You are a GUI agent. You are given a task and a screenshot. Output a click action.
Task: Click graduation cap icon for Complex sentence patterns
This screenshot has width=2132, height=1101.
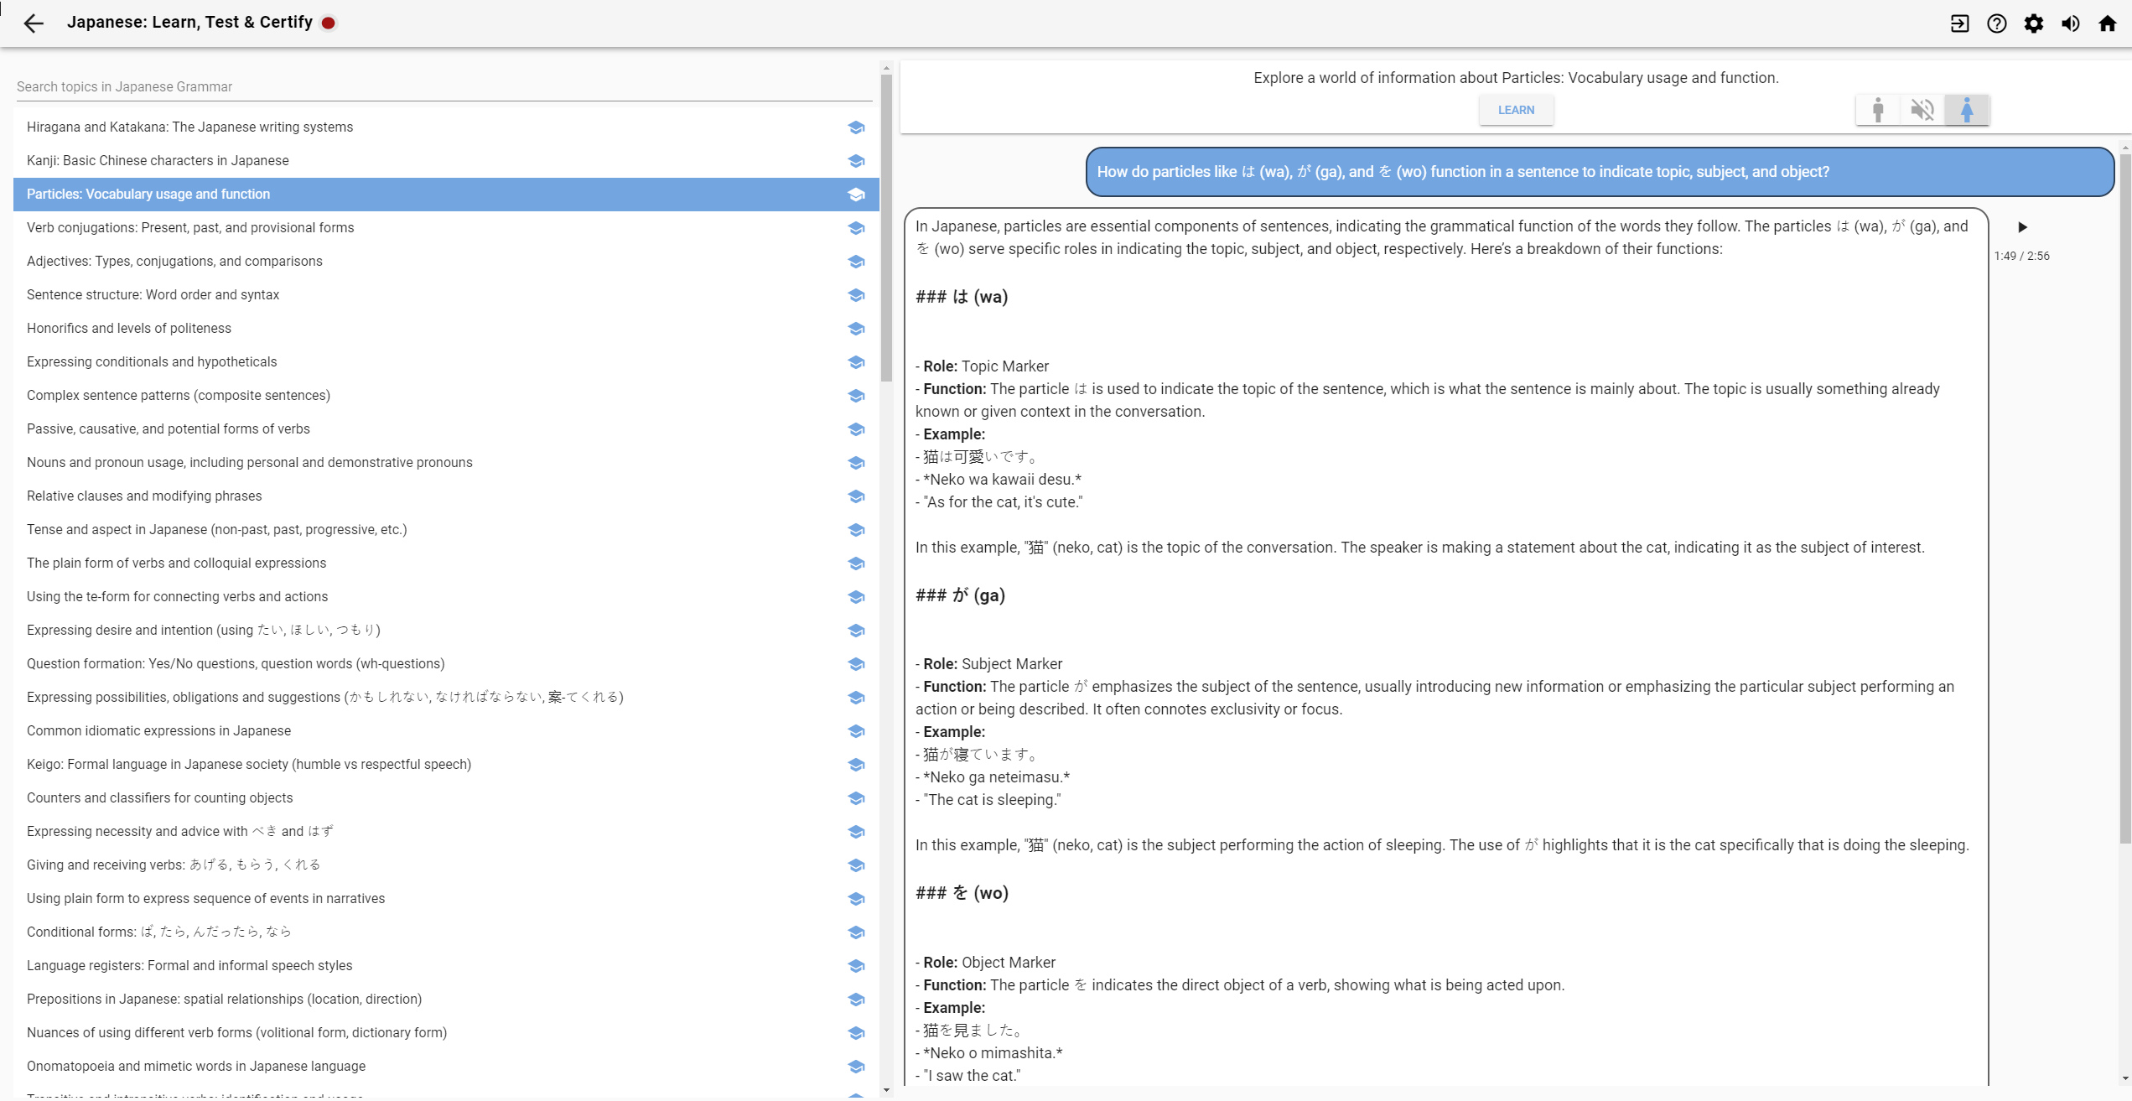coord(856,396)
